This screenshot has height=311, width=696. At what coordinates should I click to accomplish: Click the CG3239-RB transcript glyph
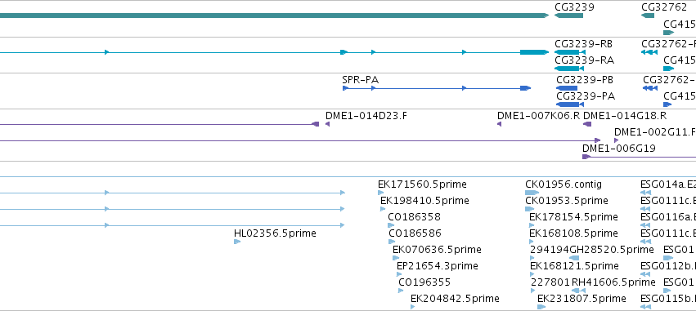pos(570,52)
